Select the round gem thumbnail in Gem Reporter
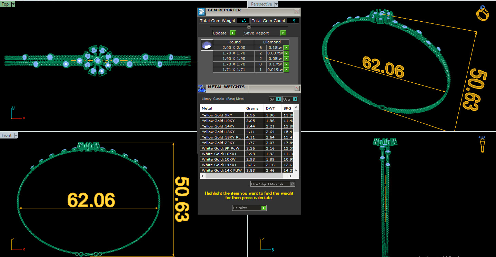 (x=207, y=45)
